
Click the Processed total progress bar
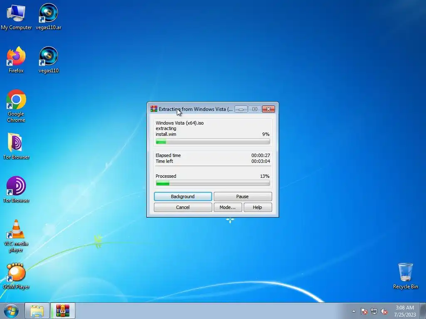(213, 183)
